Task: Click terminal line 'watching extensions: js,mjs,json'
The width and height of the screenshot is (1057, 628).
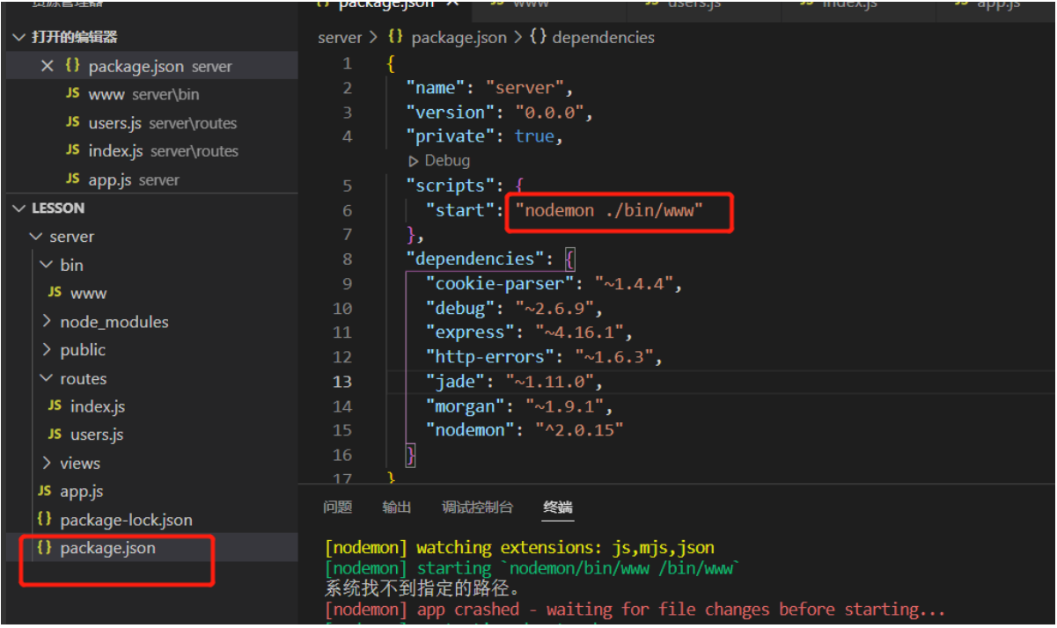Action: (x=519, y=548)
